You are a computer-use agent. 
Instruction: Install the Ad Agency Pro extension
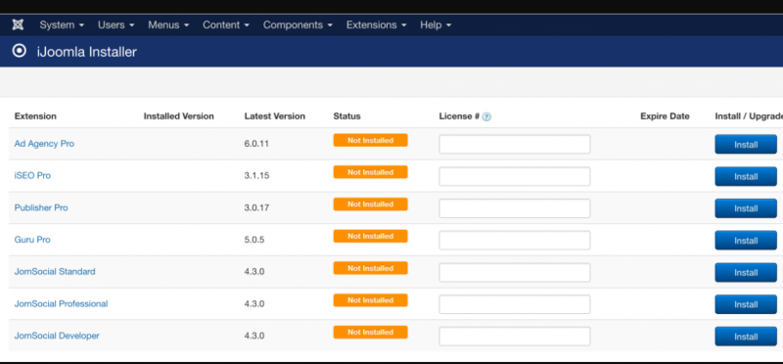click(x=746, y=144)
